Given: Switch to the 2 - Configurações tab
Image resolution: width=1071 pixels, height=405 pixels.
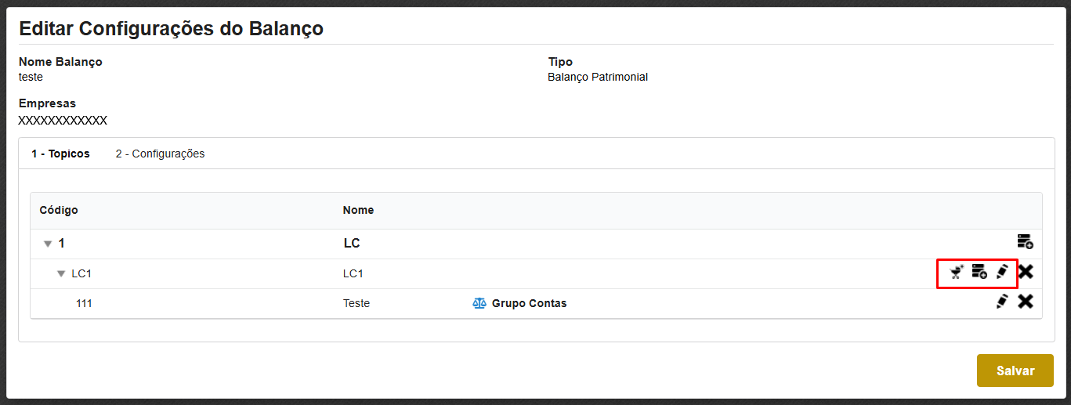Looking at the screenshot, I should coord(160,154).
